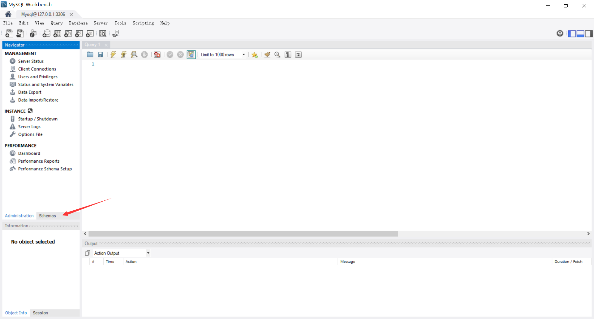594x319 pixels.
Task: Create new function icon
Action: [x=90, y=33]
